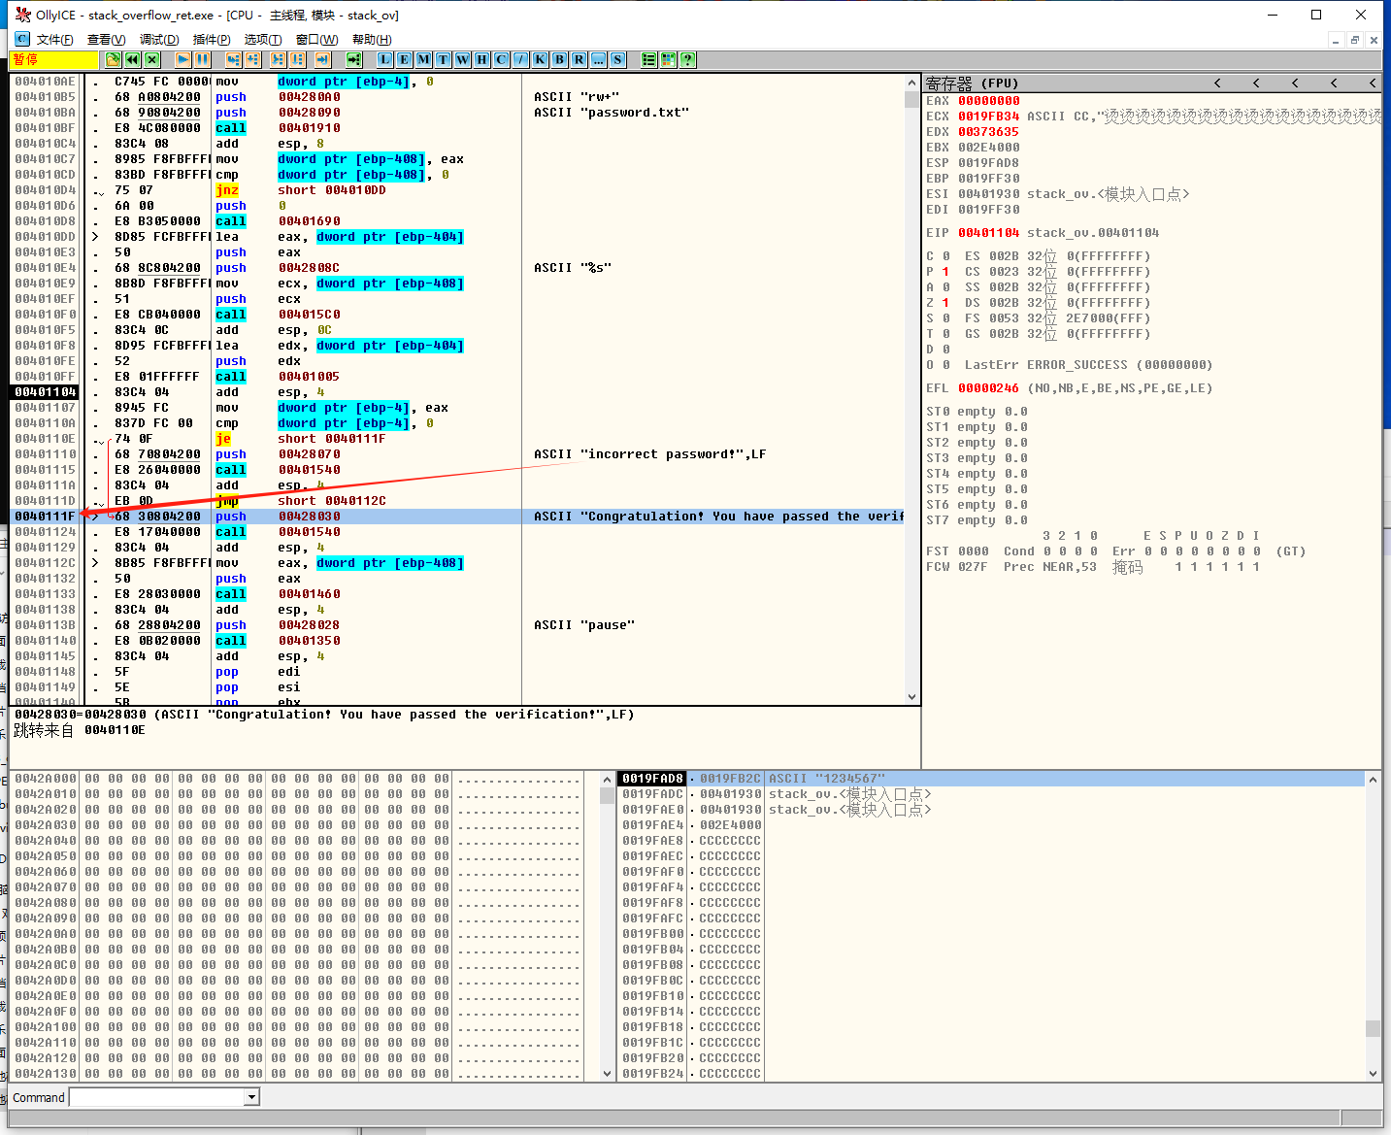Click the Open file toolbar icon
Image resolution: width=1391 pixels, height=1135 pixels.
pyautogui.click(x=113, y=59)
